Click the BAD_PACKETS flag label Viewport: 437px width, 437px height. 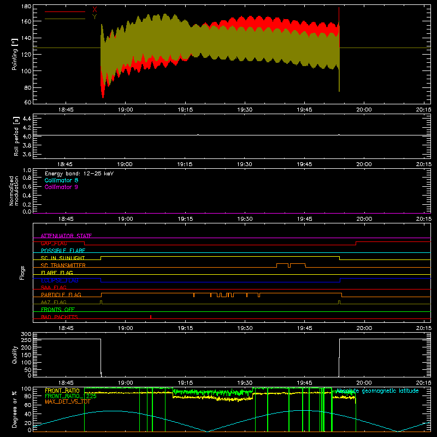[60, 317]
